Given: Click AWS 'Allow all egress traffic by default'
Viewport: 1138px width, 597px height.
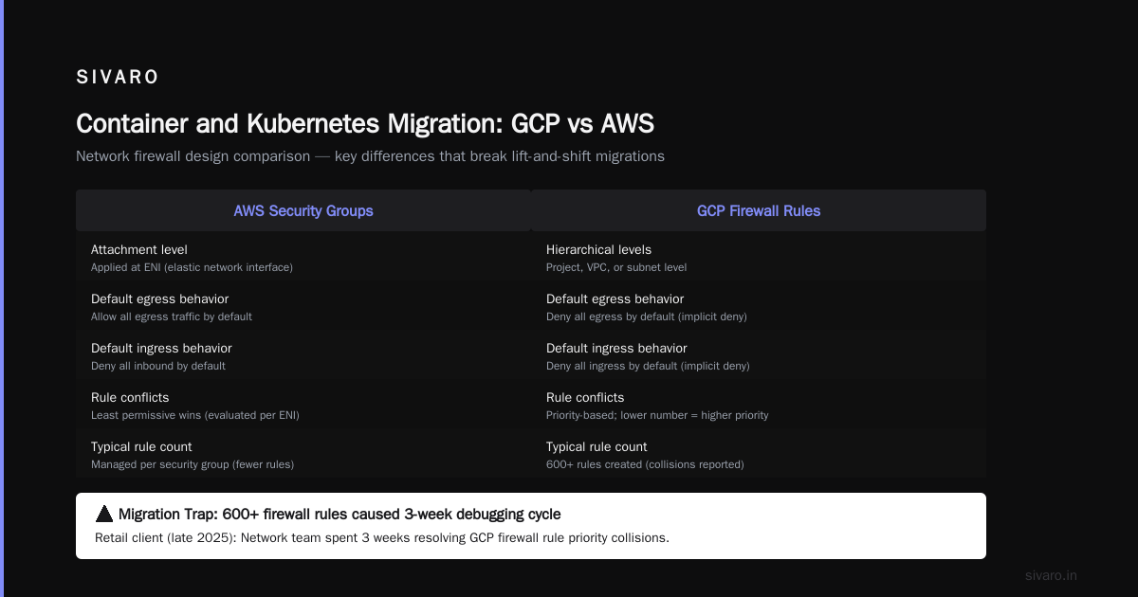Looking at the screenshot, I should (x=172, y=317).
